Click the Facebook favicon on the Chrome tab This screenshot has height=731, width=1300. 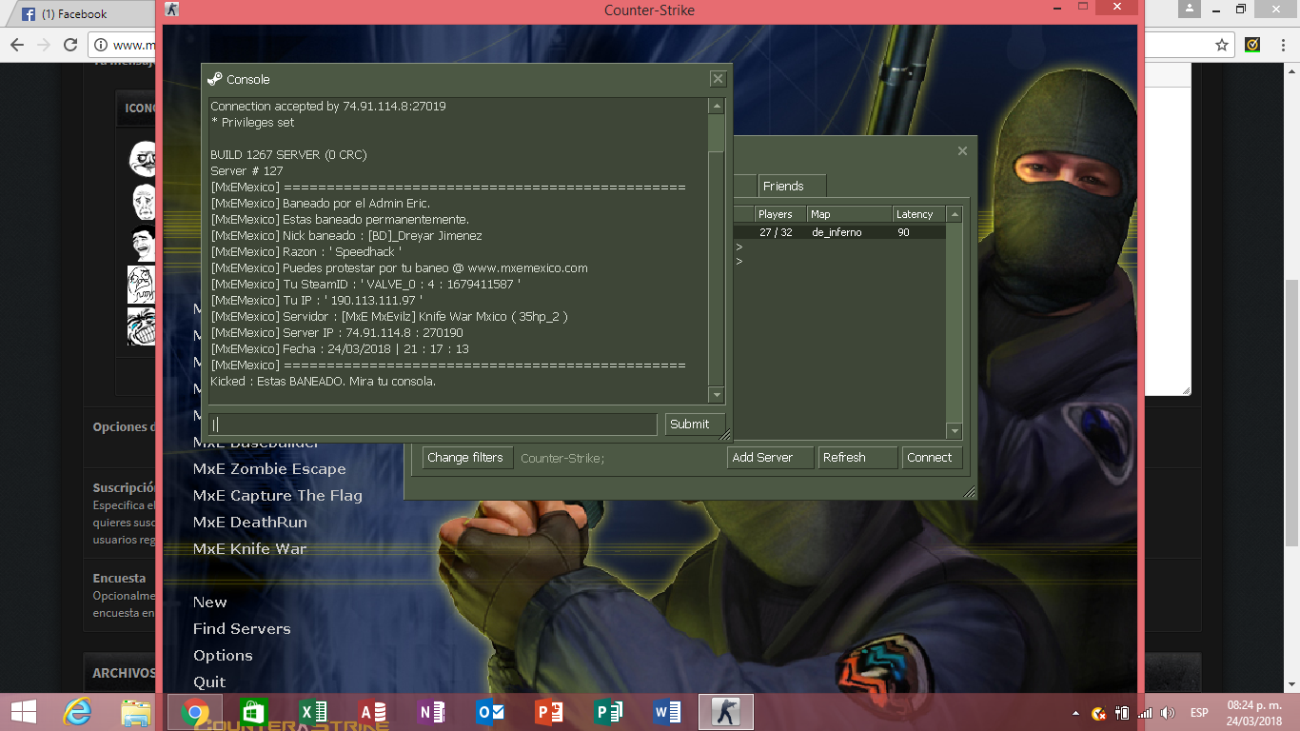pyautogui.click(x=29, y=14)
